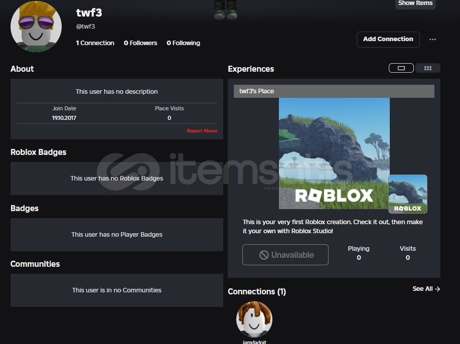460x344 pixels.
Task: Click the small Roblox place icon thumbnail
Action: pos(408,194)
